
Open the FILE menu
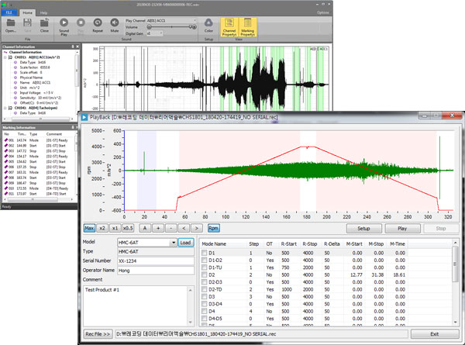pyautogui.click(x=8, y=13)
